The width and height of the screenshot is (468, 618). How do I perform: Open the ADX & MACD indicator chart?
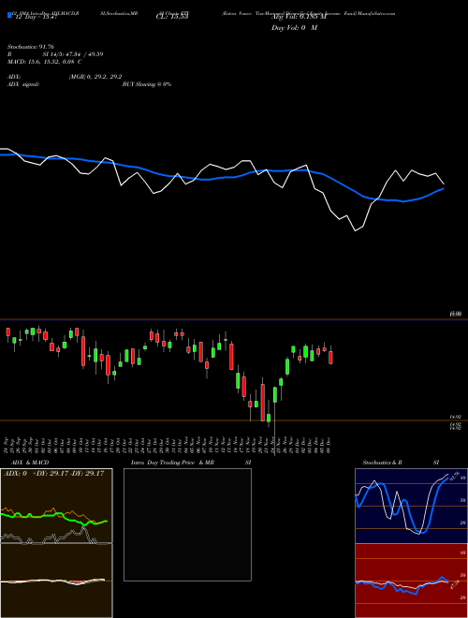tap(56, 543)
